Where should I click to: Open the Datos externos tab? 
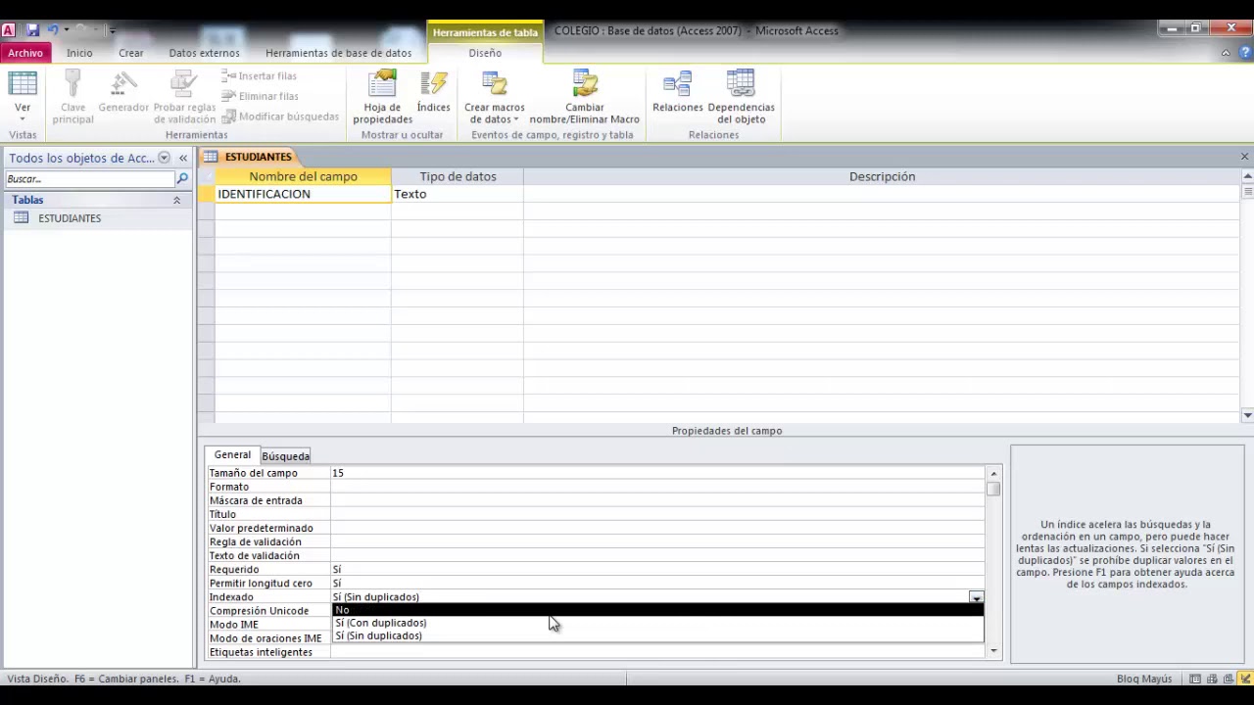[204, 53]
